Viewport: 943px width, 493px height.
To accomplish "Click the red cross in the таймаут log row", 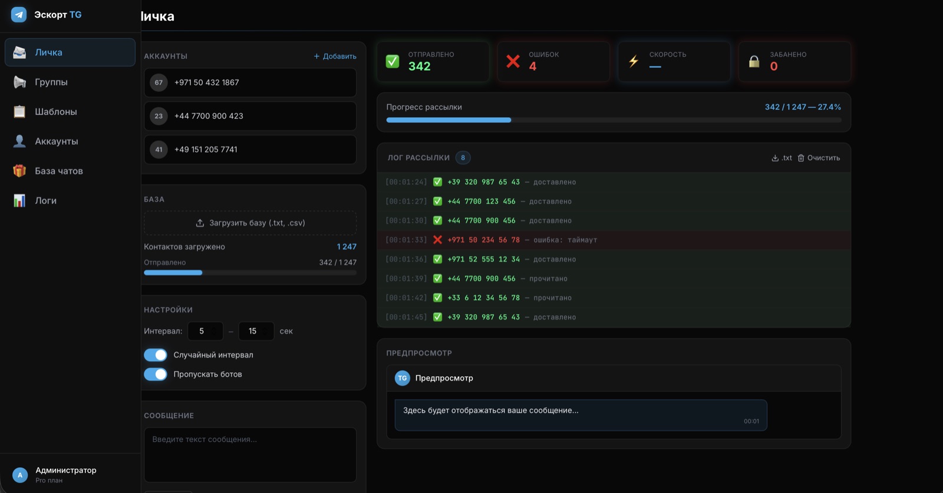I will pos(437,240).
